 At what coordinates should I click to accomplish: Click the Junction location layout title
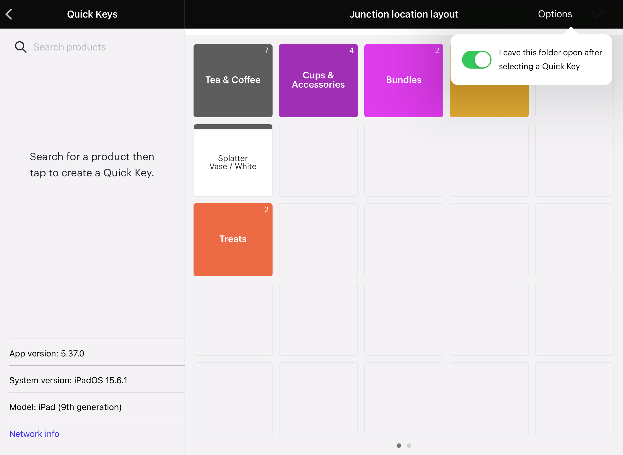point(404,14)
